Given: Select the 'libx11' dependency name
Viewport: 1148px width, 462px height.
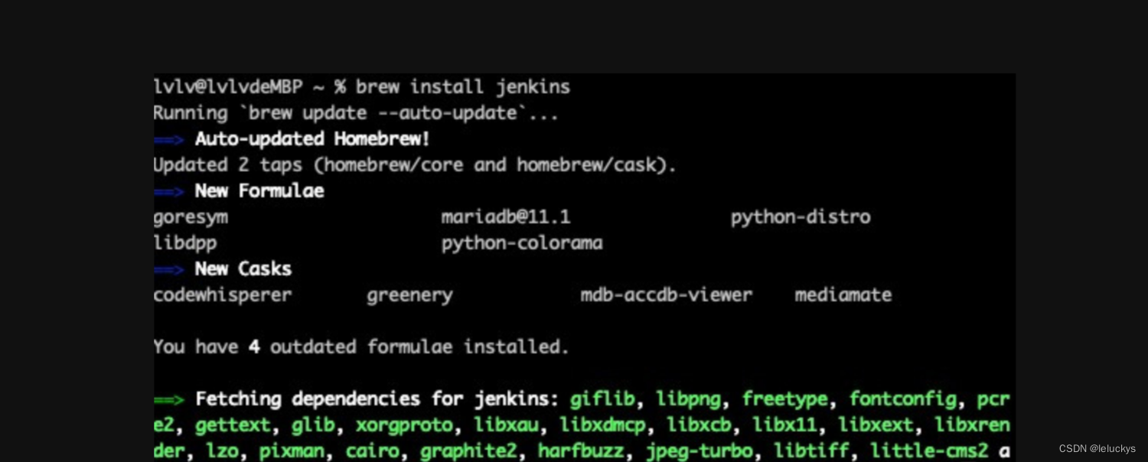Looking at the screenshot, I should (x=784, y=425).
